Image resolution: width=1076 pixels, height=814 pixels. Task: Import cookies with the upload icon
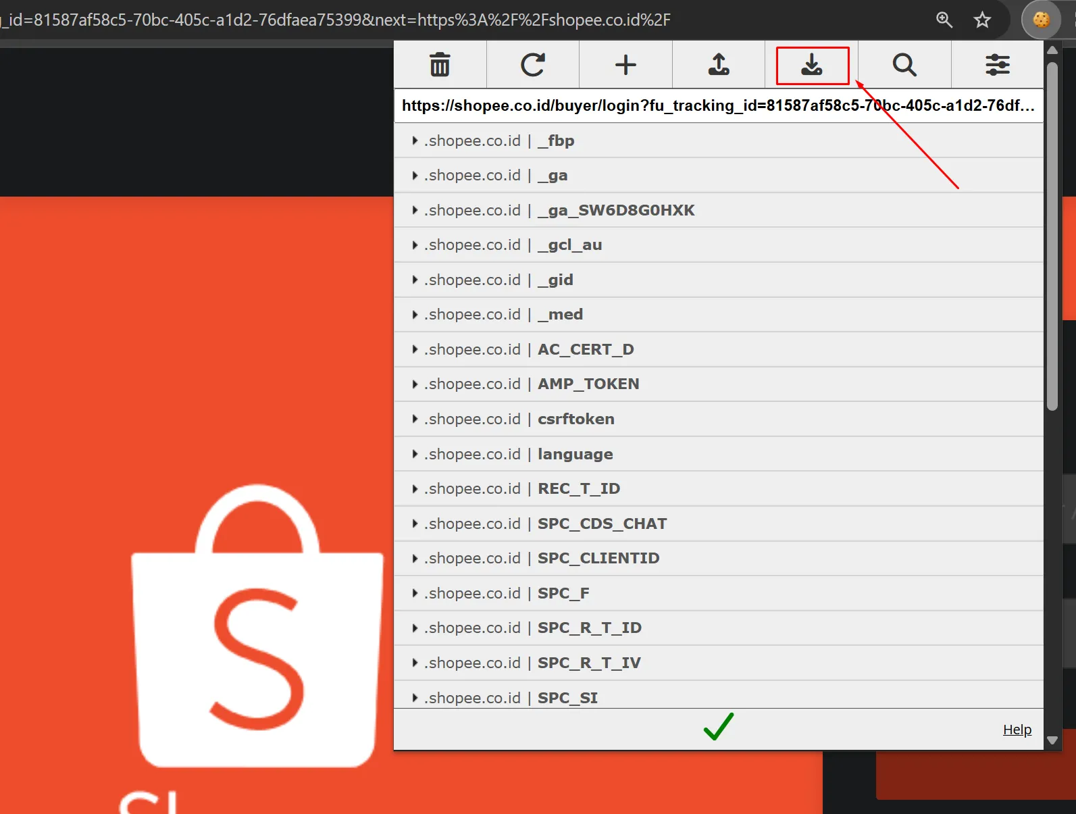719,65
